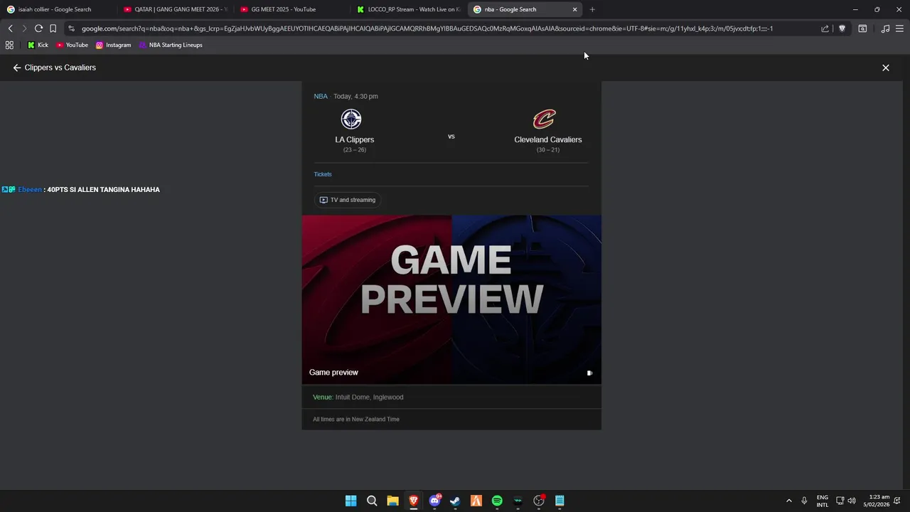Open Discord from taskbar
Viewport: 910px width, 512px height.
(x=434, y=501)
